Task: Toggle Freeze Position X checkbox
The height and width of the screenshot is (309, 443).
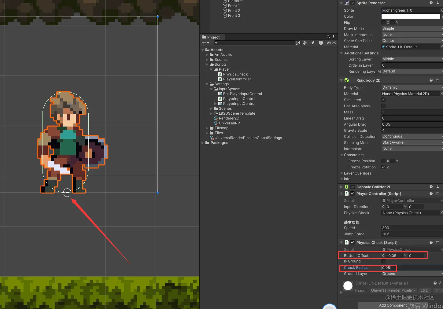Action: tap(383, 161)
